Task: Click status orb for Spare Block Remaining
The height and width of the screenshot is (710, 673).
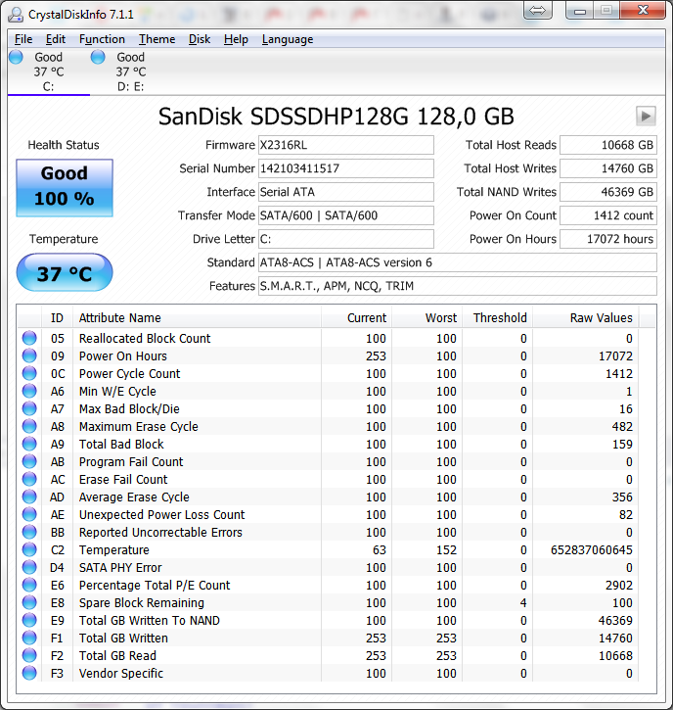Action: click(29, 602)
